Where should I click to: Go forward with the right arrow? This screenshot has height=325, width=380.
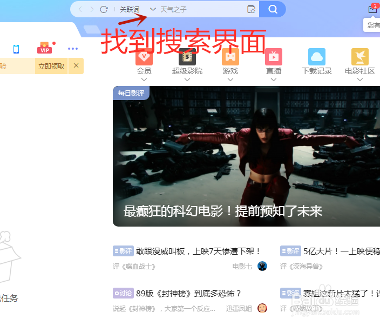[x=92, y=10]
